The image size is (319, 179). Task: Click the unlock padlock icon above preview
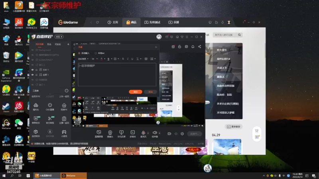pyautogui.click(x=180, y=47)
